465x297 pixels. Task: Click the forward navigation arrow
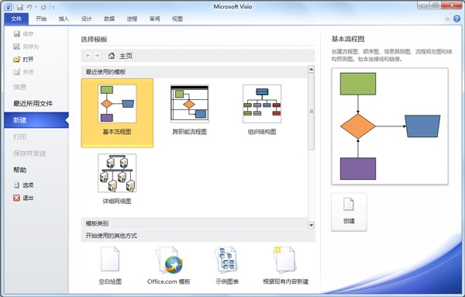click(x=97, y=56)
